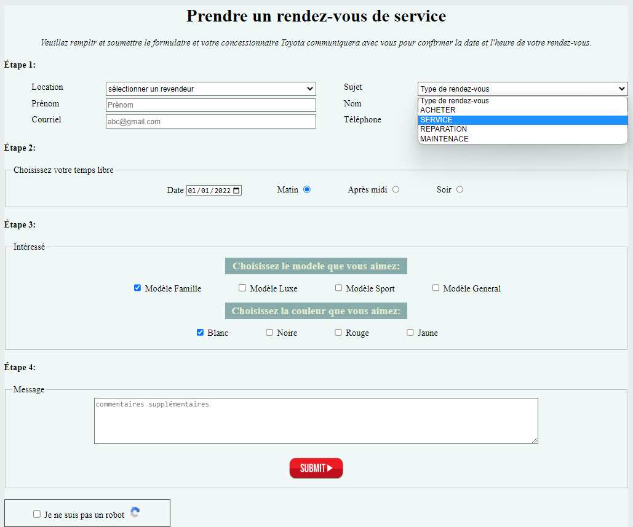
Task: Check the Modèle General option
Action: [x=436, y=287]
